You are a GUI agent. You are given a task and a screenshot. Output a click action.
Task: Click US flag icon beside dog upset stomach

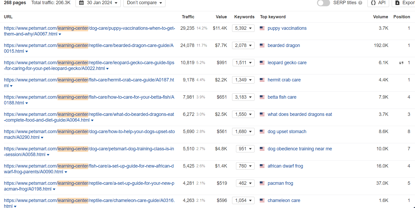click(262, 132)
